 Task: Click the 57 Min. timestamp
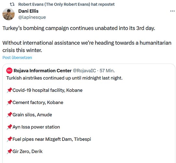coord(107,71)
